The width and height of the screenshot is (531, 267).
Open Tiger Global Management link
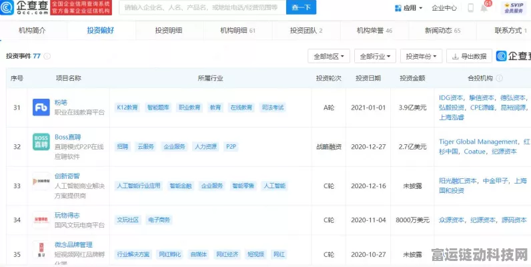[478, 142]
